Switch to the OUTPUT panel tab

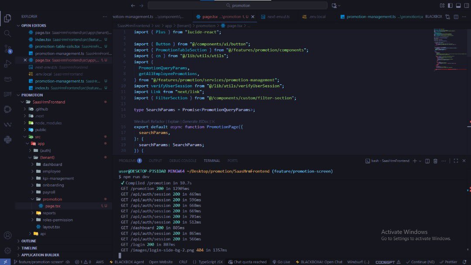point(155,161)
